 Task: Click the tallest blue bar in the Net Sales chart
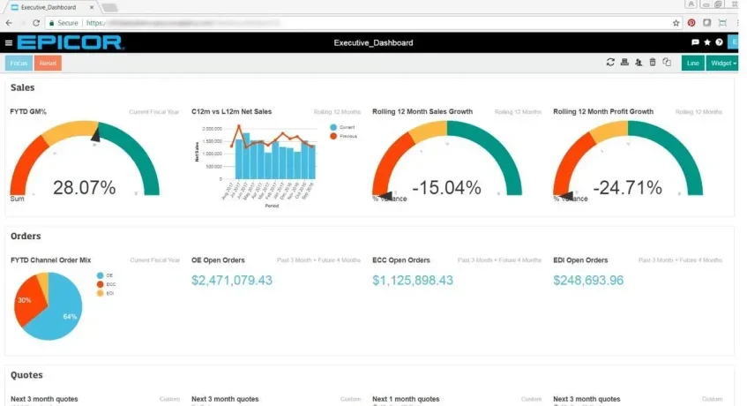(246, 156)
